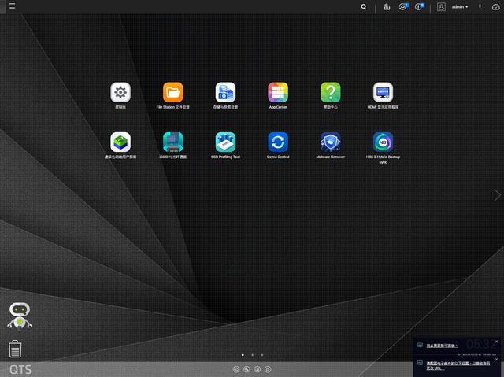Launch Qsync Central app
The width and height of the screenshot is (504, 377).
click(278, 142)
